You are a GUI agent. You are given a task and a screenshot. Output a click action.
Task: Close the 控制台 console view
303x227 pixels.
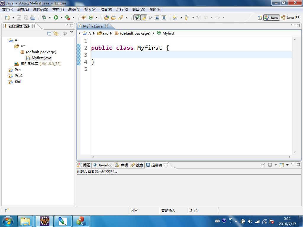[x=166, y=165]
